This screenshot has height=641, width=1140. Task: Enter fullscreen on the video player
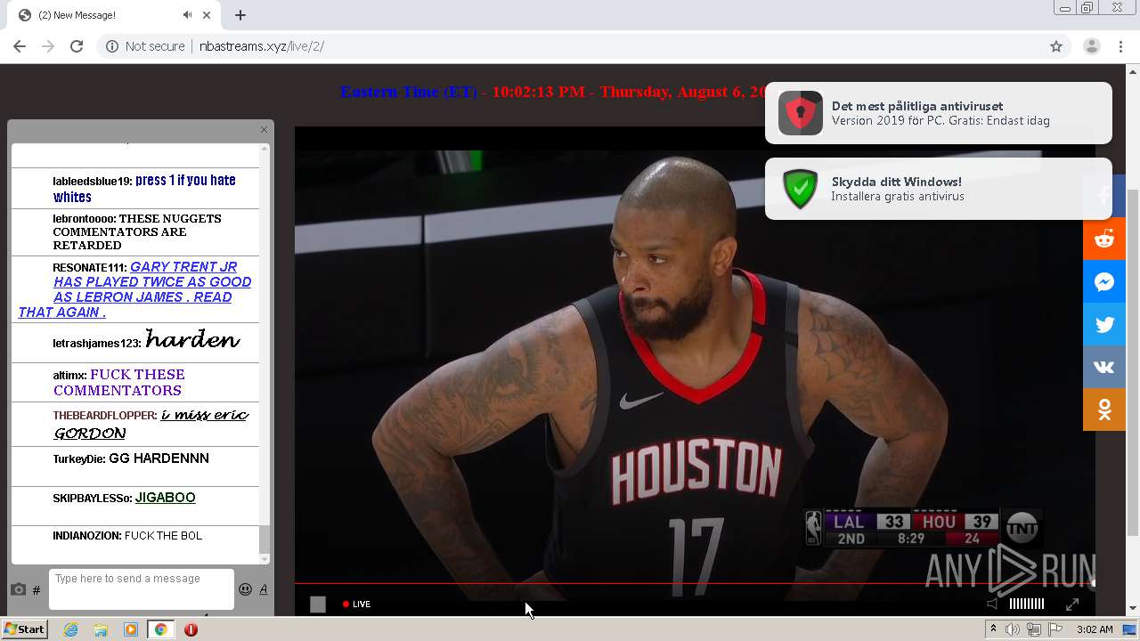tap(1072, 604)
